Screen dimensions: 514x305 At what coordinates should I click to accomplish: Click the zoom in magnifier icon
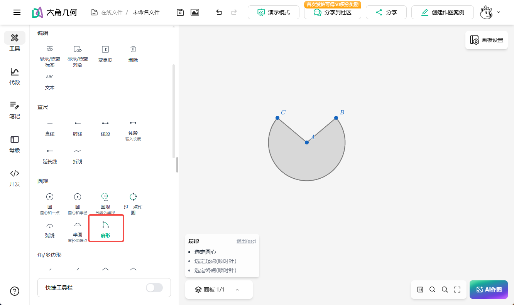click(x=433, y=290)
